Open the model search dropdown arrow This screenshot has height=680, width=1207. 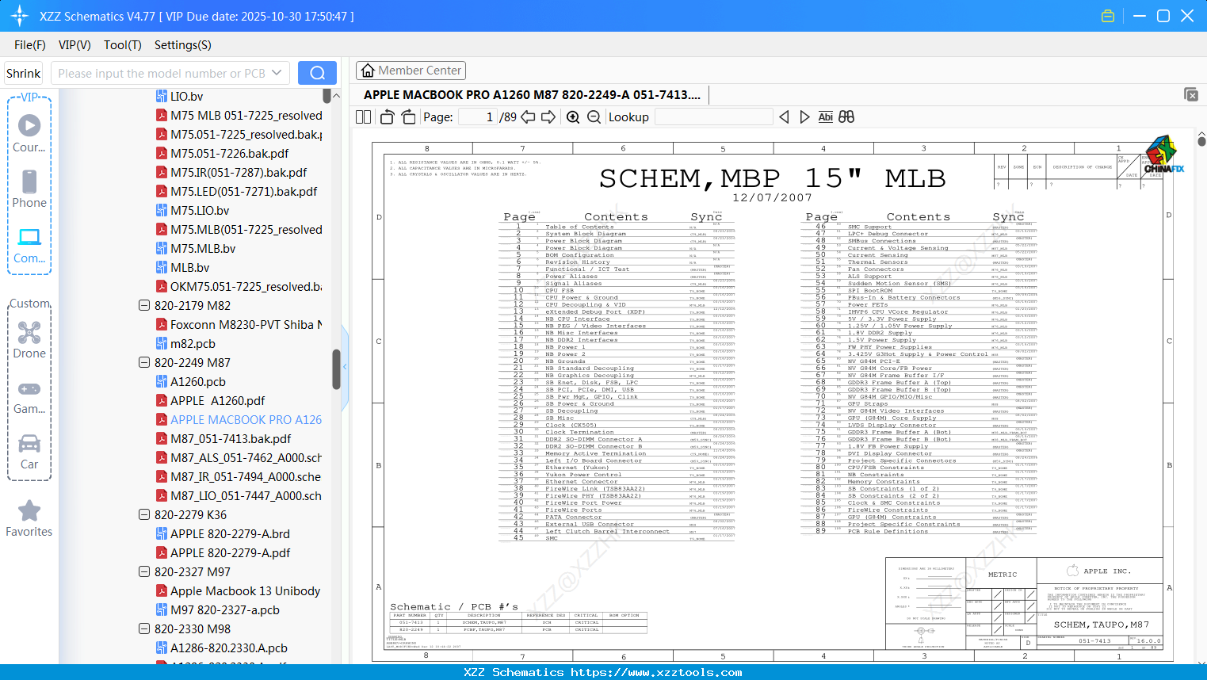[x=277, y=73]
